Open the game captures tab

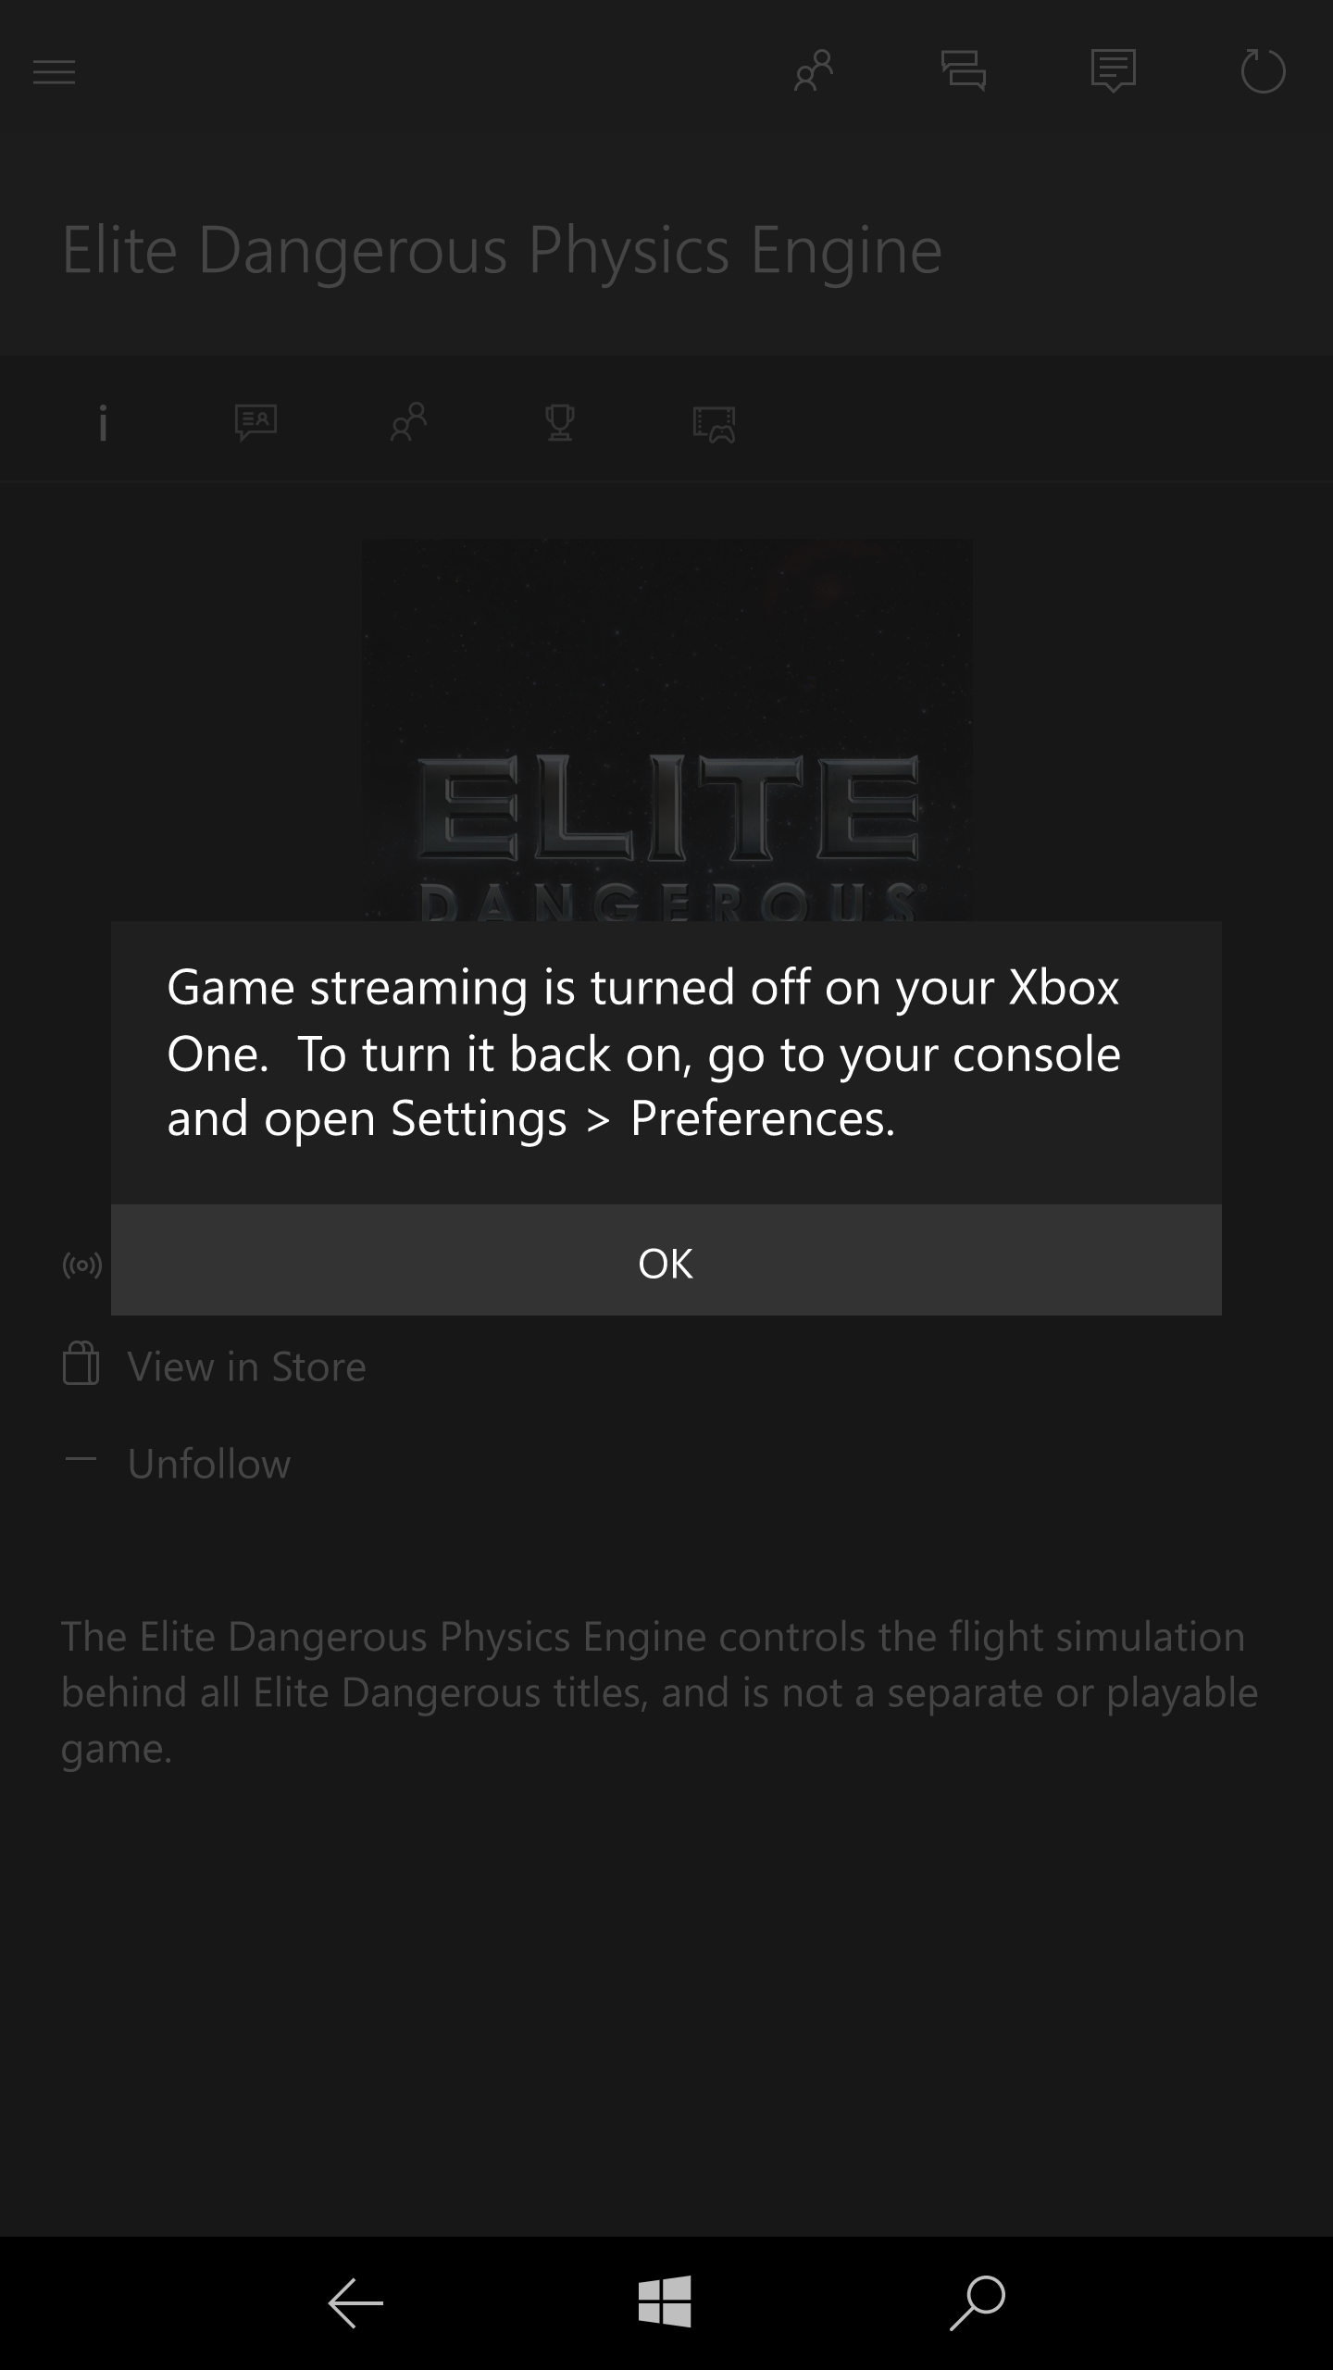click(x=715, y=425)
